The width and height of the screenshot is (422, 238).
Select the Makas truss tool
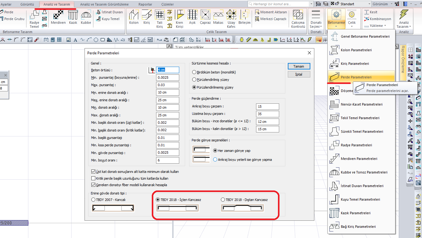[x=218, y=17]
